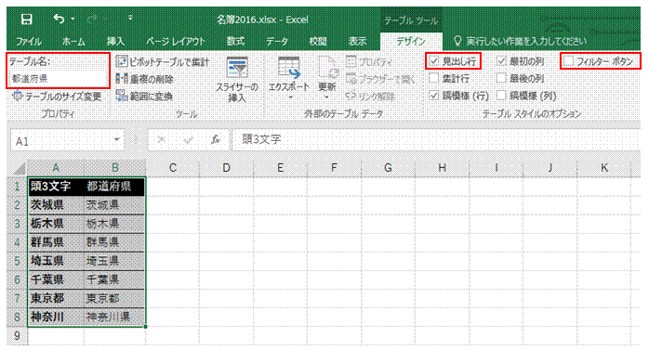Image resolution: width=649 pixels, height=350 pixels.
Task: Switch to the 校閲 tab
Action: coord(318,42)
